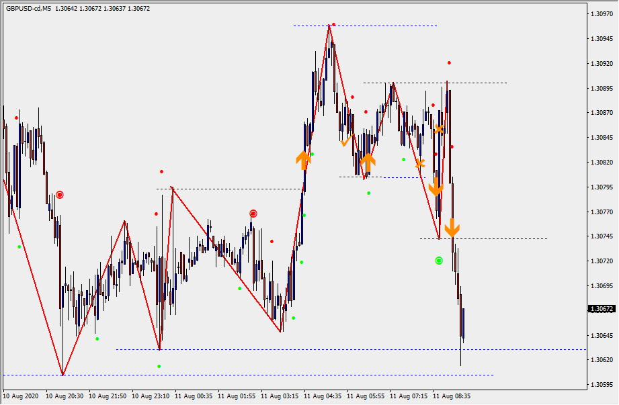
Task: Click the second orange up arrow signal
Action: [367, 161]
